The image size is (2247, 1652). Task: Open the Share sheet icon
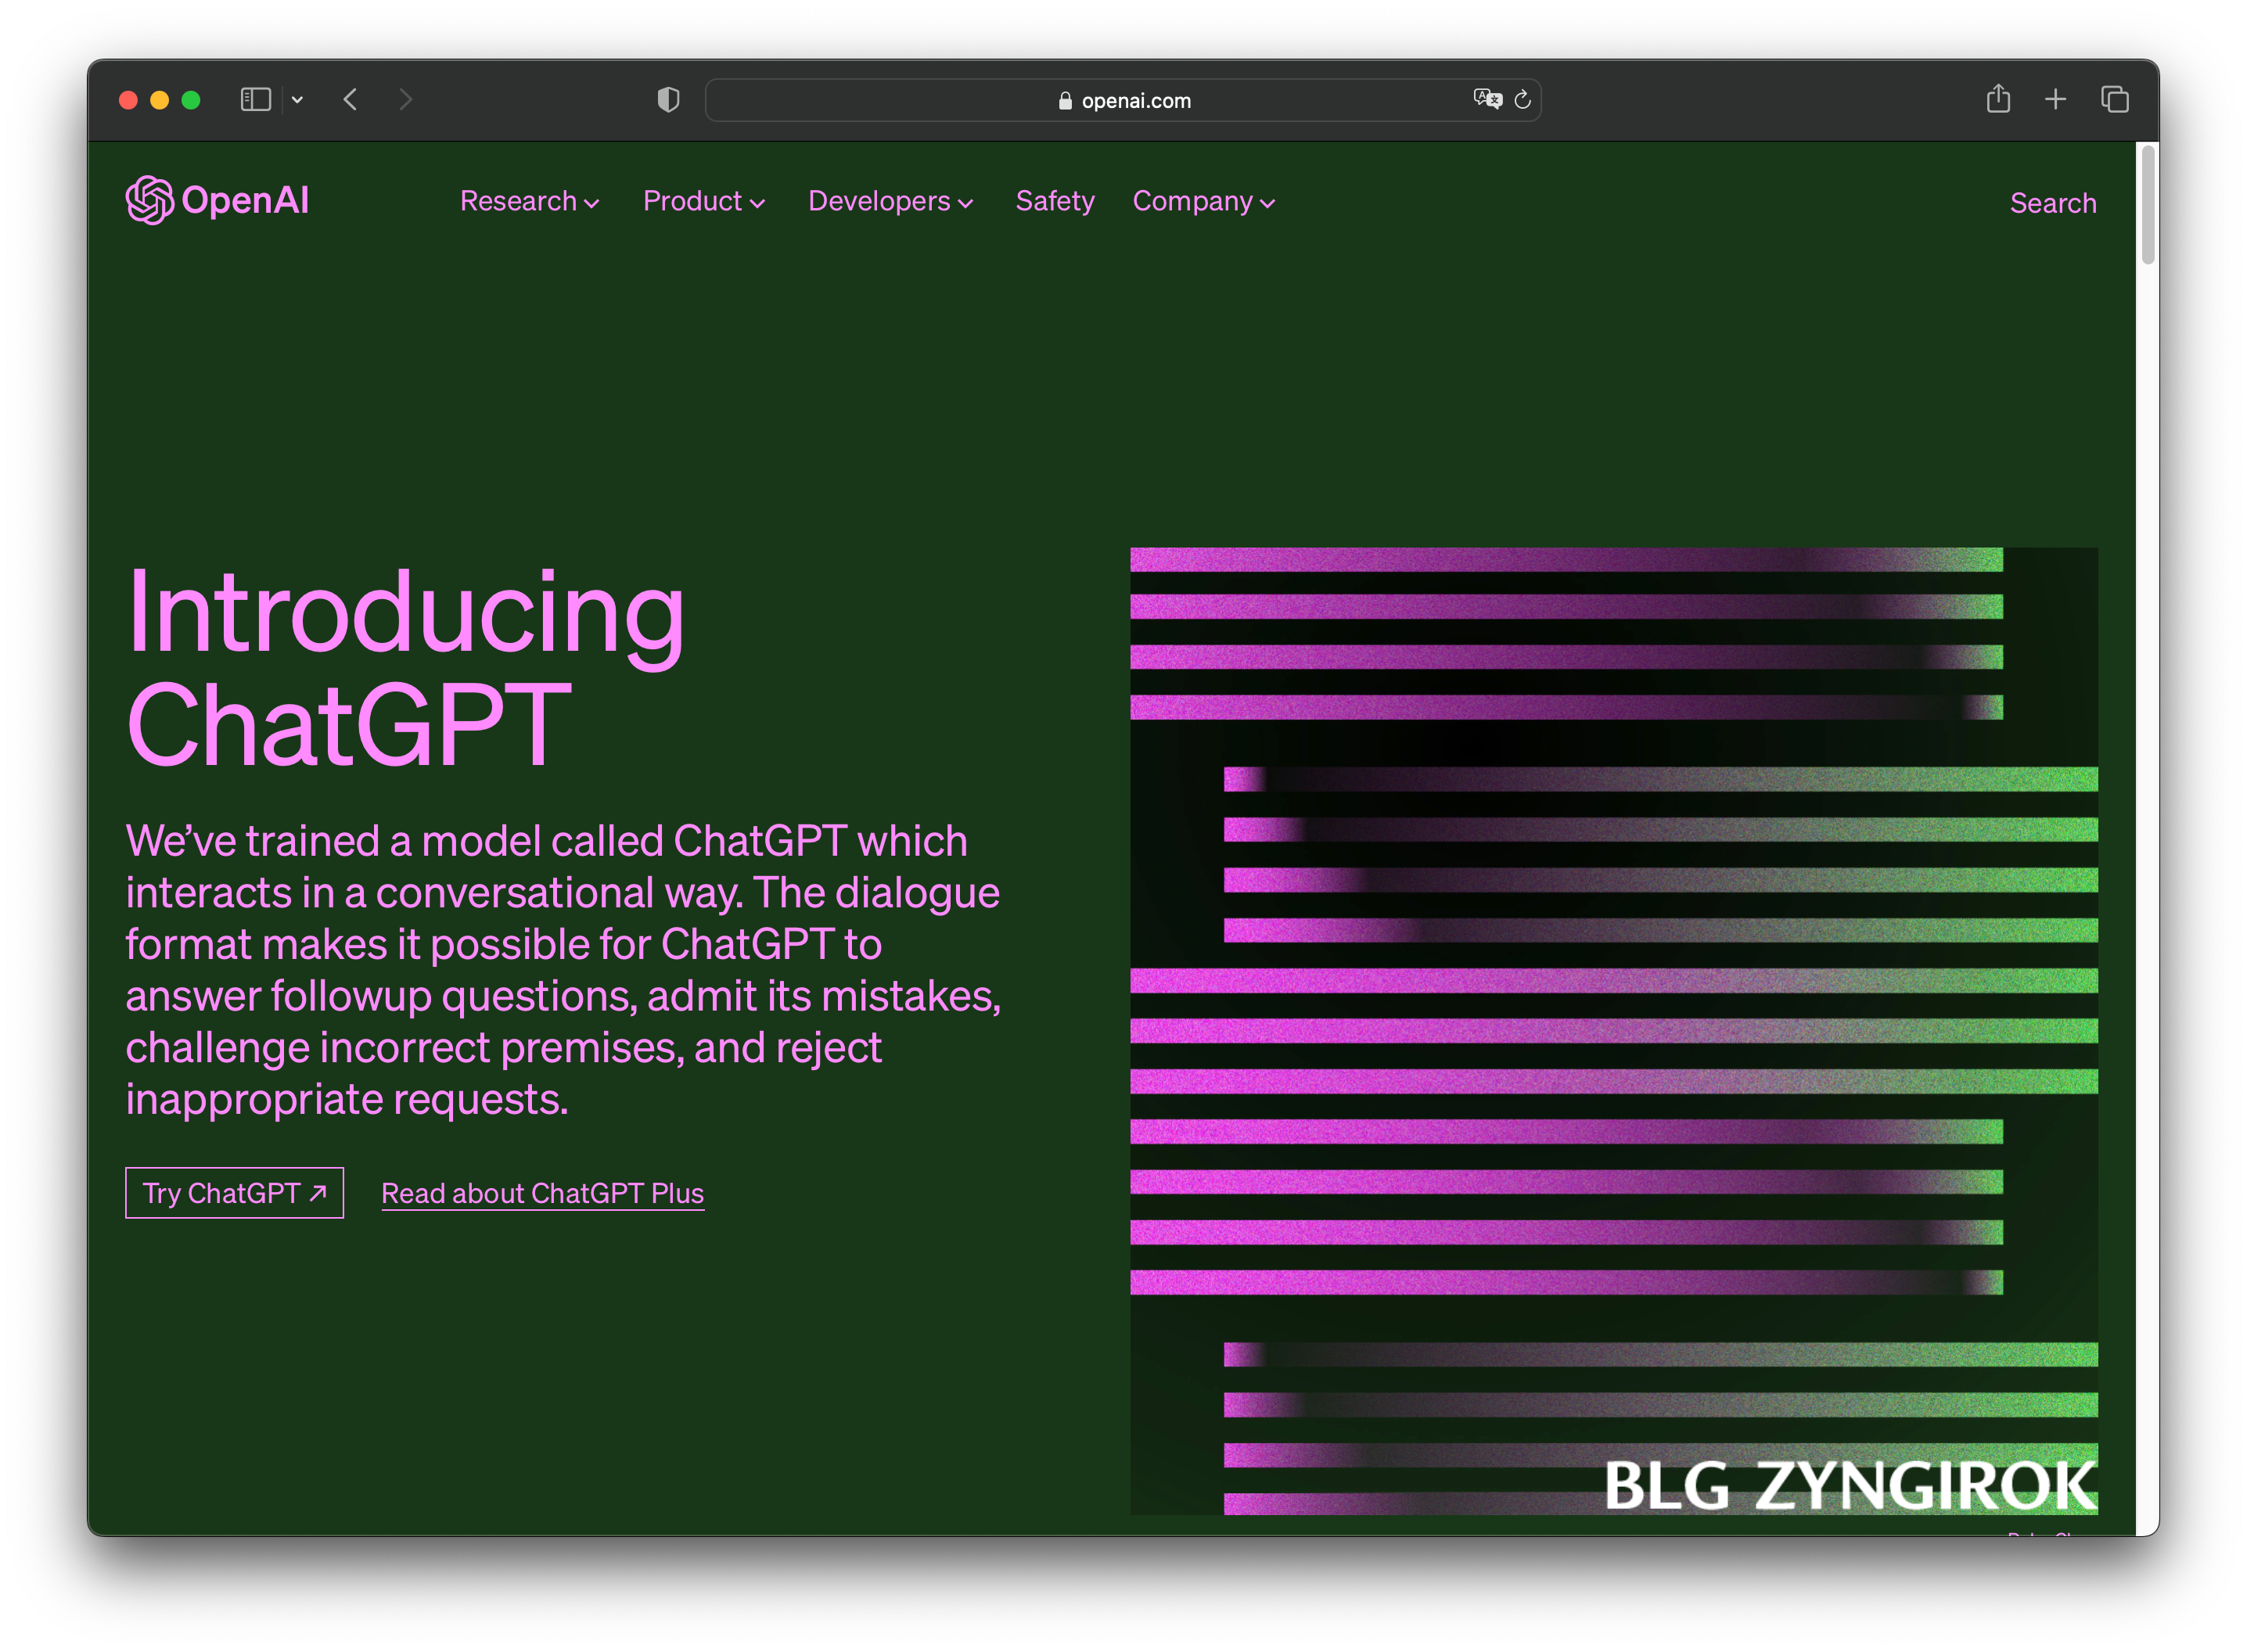pyautogui.click(x=1998, y=99)
